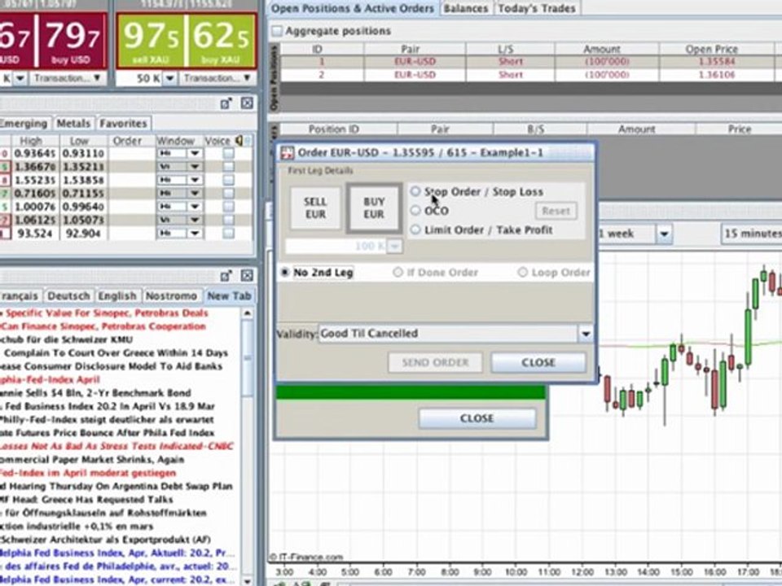
Task: Open Window dropdown in 0.93645 row
Action: point(195,153)
